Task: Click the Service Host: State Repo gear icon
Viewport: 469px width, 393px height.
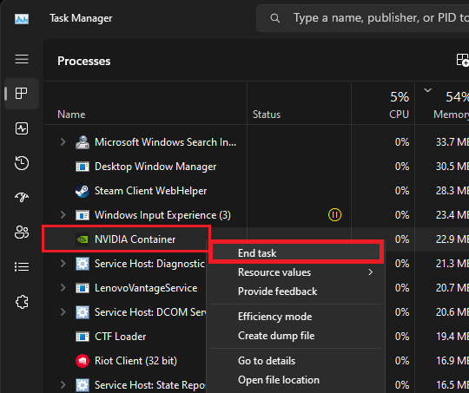Action: pyautogui.click(x=83, y=385)
